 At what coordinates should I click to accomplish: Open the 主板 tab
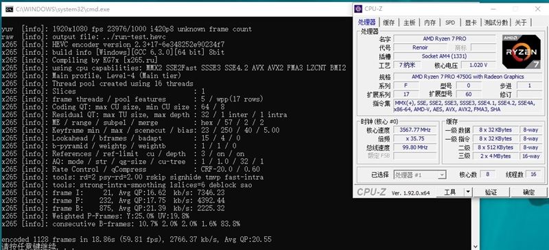pyautogui.click(x=409, y=23)
